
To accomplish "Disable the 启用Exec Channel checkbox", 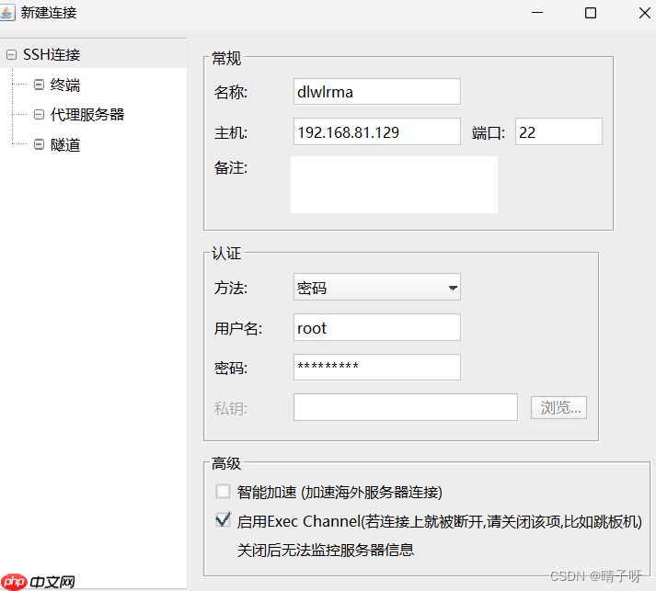I will point(223,520).
